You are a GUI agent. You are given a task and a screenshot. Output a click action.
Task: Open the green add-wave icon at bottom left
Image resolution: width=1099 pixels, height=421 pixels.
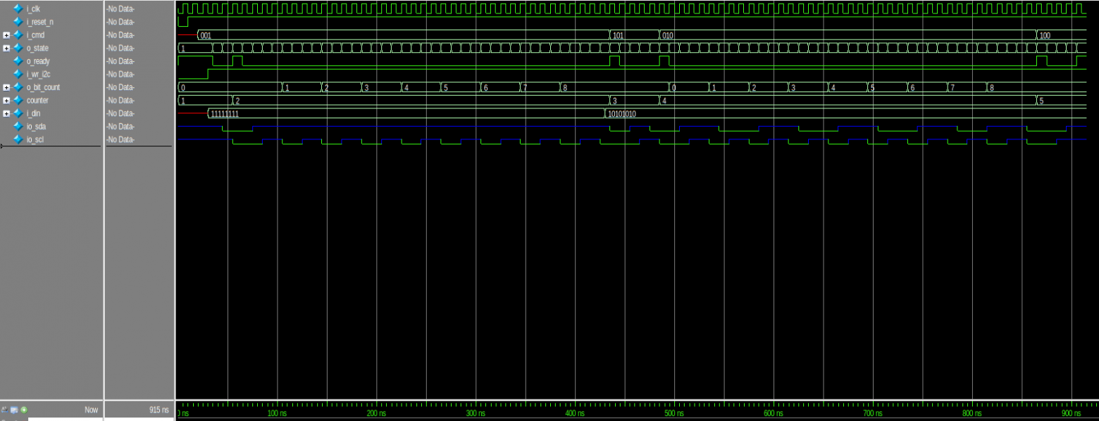(25, 409)
